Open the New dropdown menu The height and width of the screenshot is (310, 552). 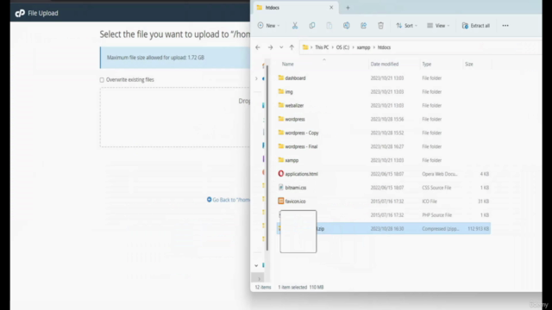pos(268,25)
